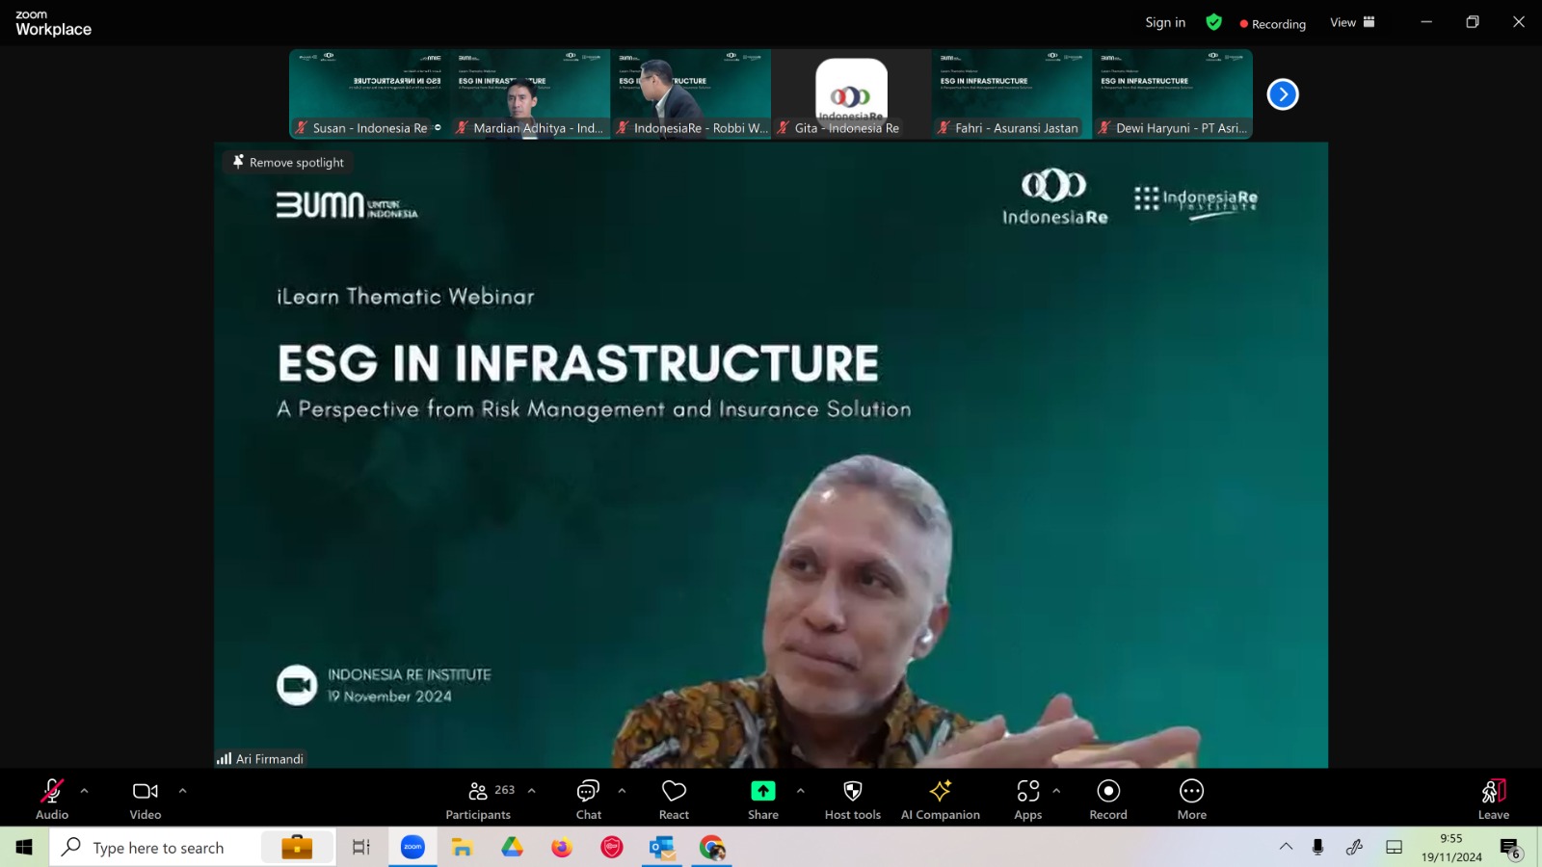Select Mardian Adhitya video thumbnail
This screenshot has width=1542, height=867.
tap(530, 94)
